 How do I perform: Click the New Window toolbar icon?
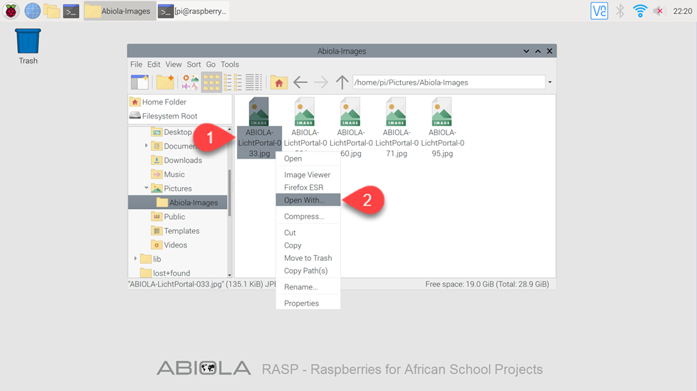point(140,82)
